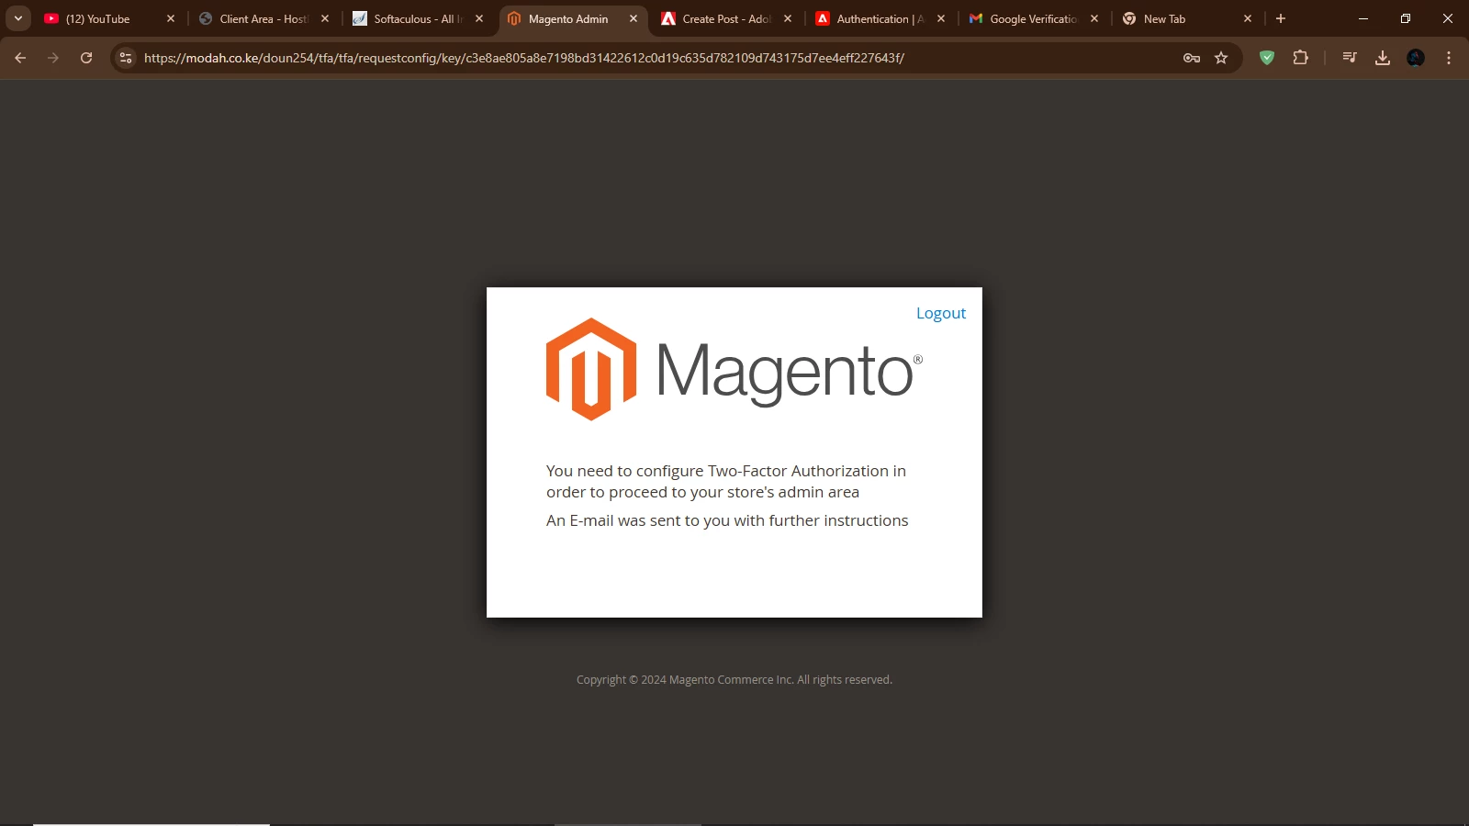Close the YouTube tab
The width and height of the screenshot is (1469, 826).
[171, 18]
